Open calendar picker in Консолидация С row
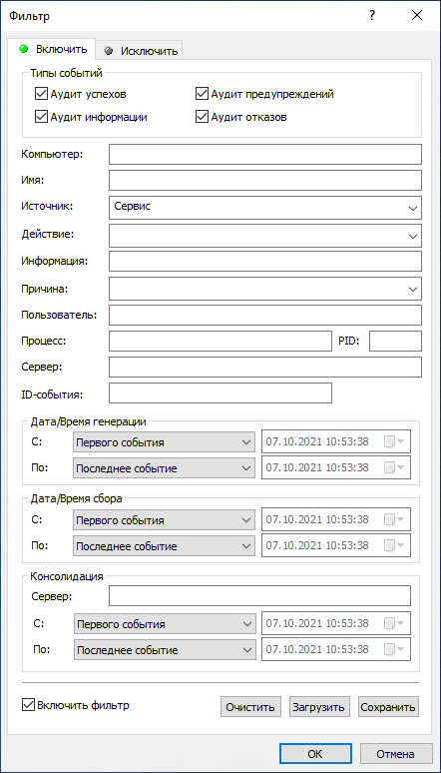The width and height of the screenshot is (441, 773). tap(396, 623)
